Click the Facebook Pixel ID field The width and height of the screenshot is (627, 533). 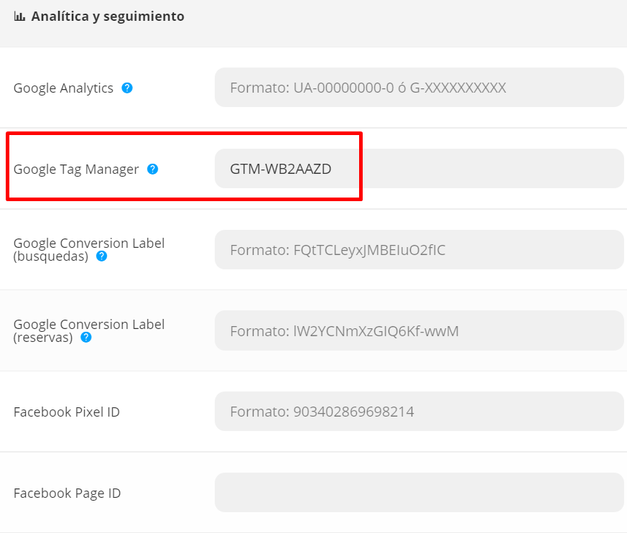pos(419,411)
